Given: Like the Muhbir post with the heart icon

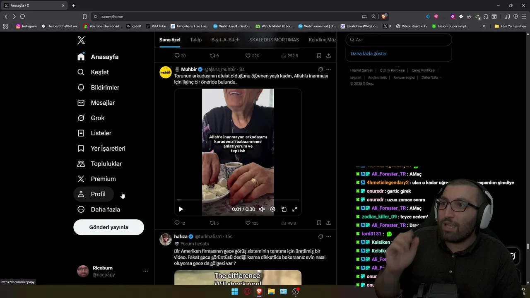Looking at the screenshot, I should (248, 223).
